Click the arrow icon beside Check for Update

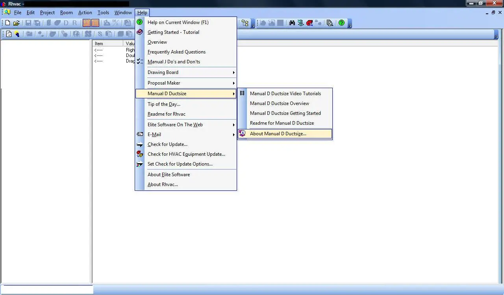140,144
